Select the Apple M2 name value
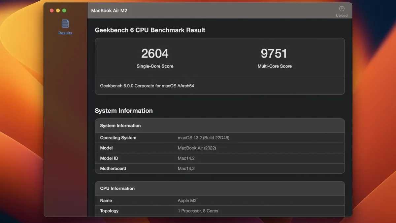Image resolution: width=396 pixels, height=223 pixels. (187, 201)
